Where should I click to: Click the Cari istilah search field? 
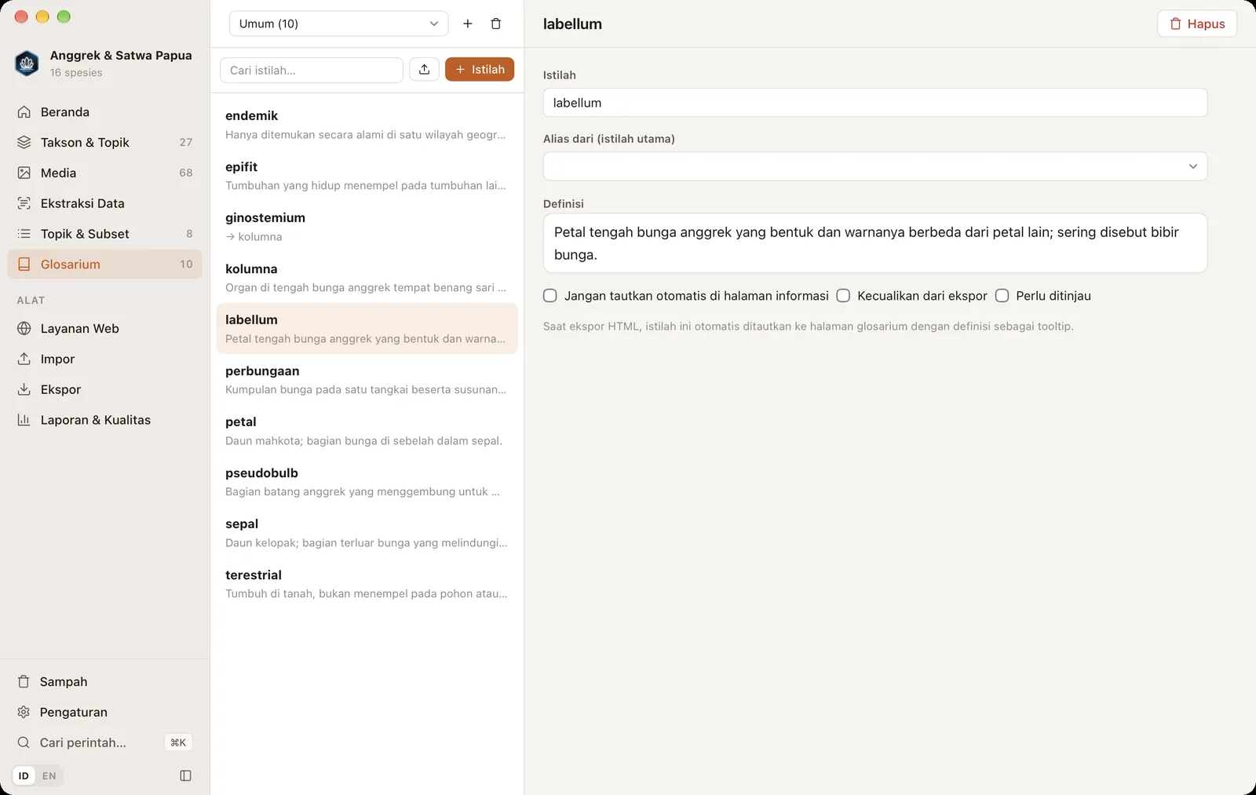[x=312, y=70]
